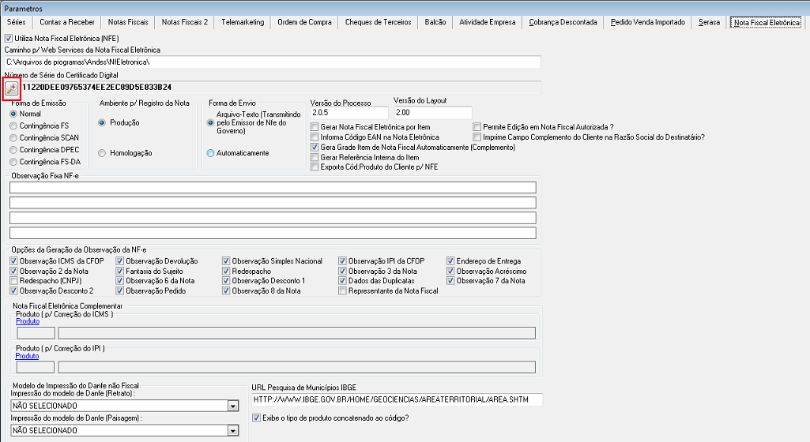Toggle Observação ICMS da CFOP checkbox
Screen dimensions: 810x442
(x=14, y=261)
